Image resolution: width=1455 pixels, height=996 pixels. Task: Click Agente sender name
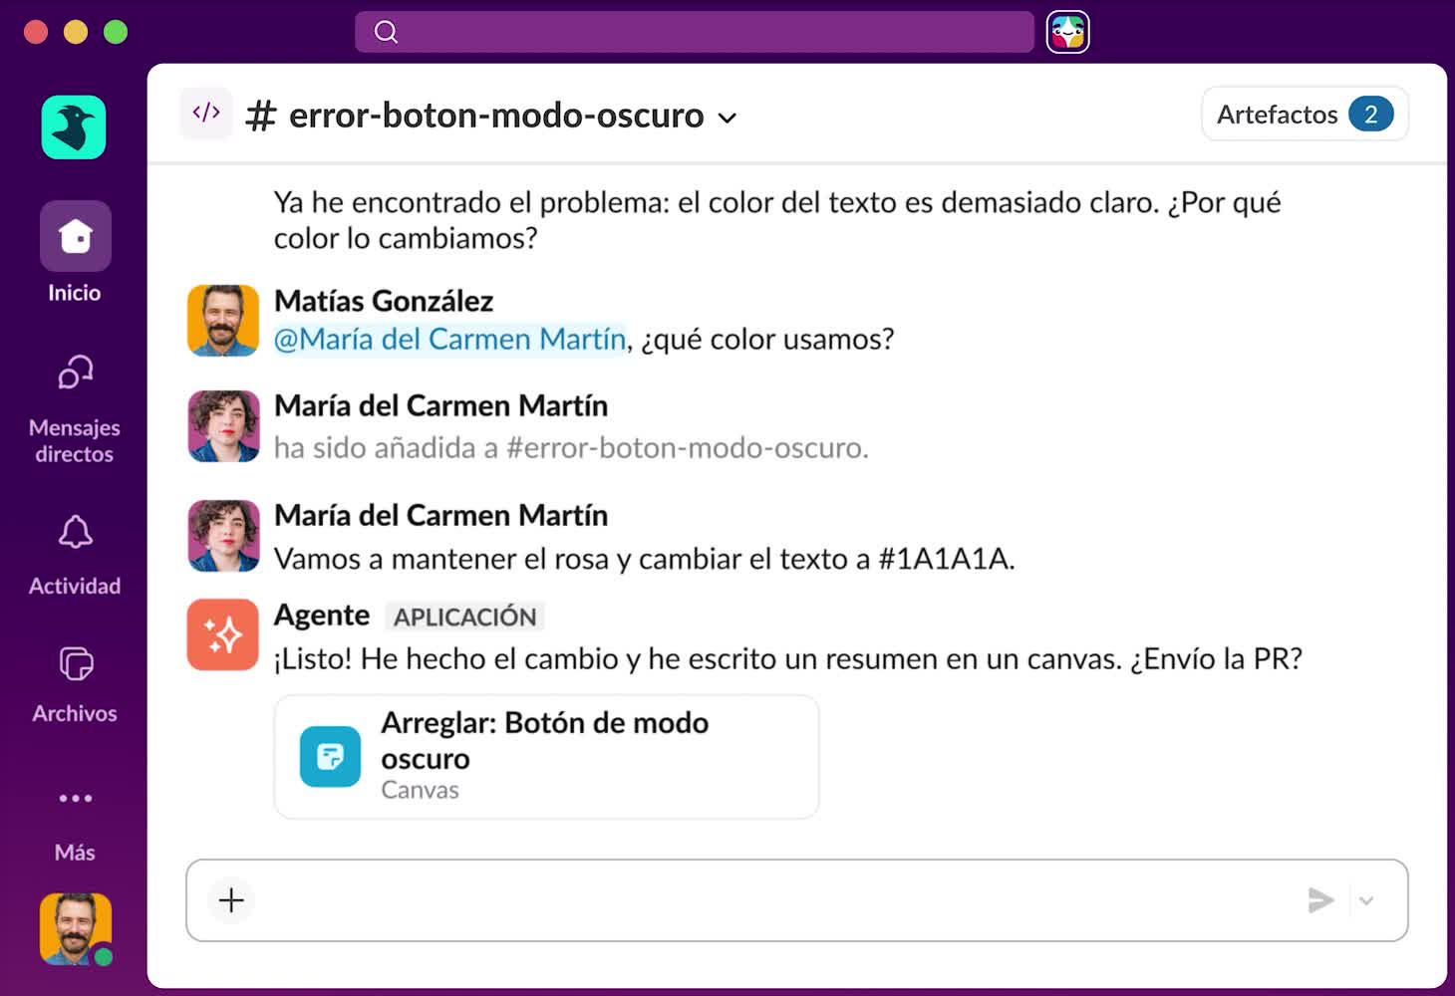322,616
